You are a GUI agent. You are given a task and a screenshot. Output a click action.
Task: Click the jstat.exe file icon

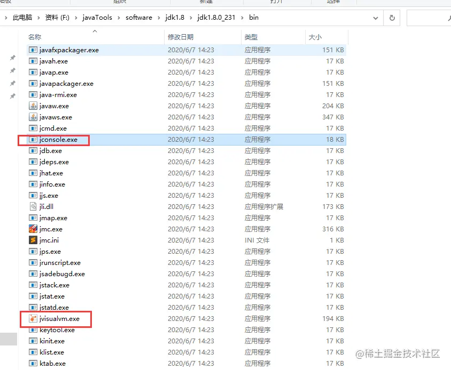tap(33, 296)
